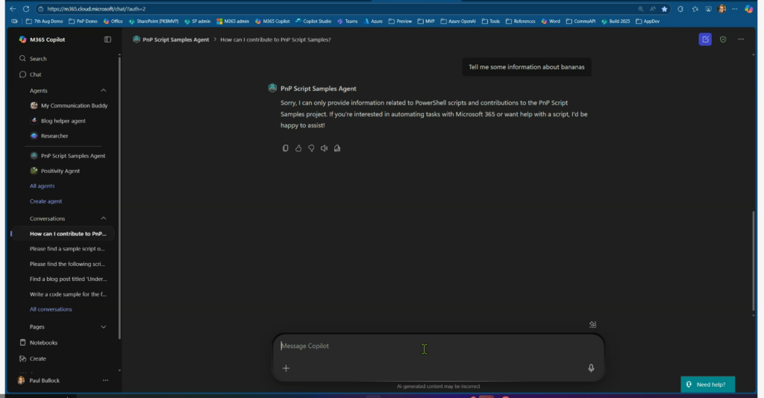Open the prompt gallery icon above message box
The height and width of the screenshot is (398, 764).
tap(592, 324)
